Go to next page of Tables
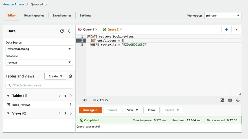Image resolution: width=248 pixels, height=139 pixels. coord(71,96)
